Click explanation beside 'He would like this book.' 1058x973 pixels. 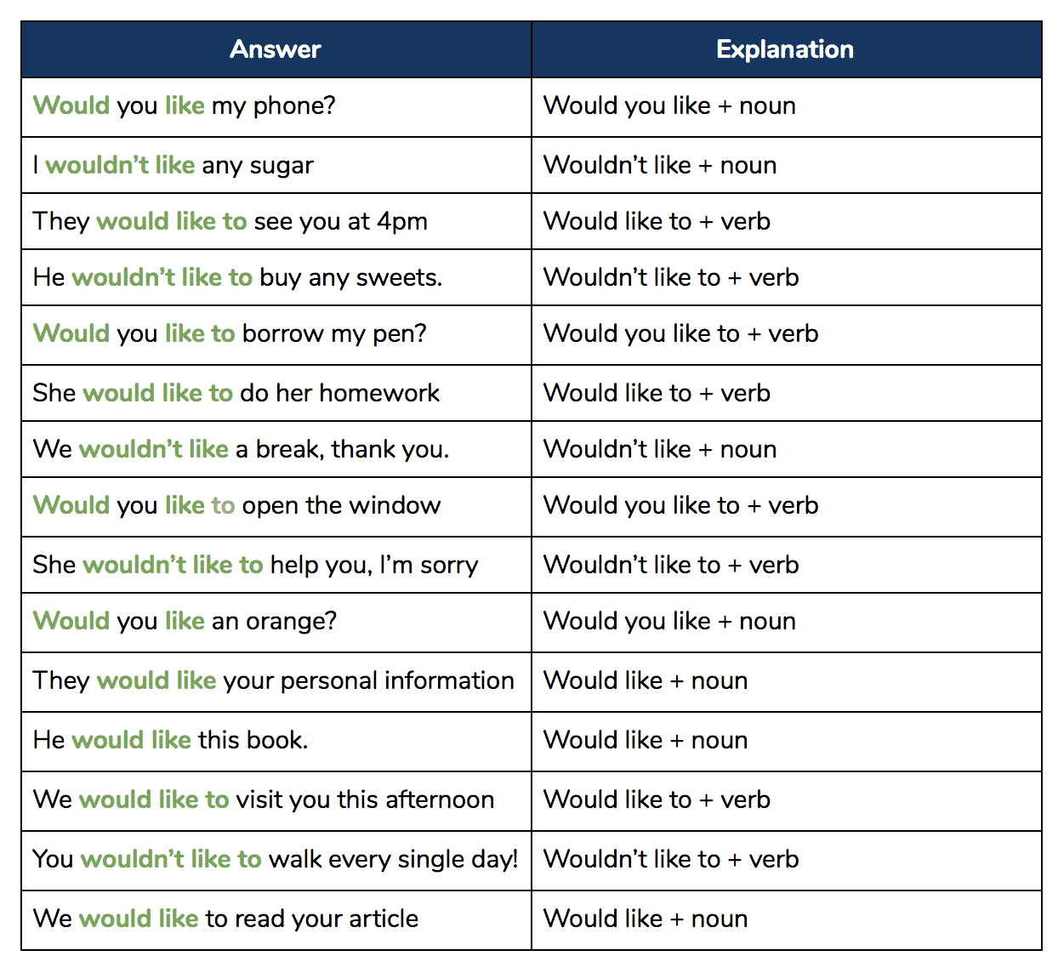786,741
